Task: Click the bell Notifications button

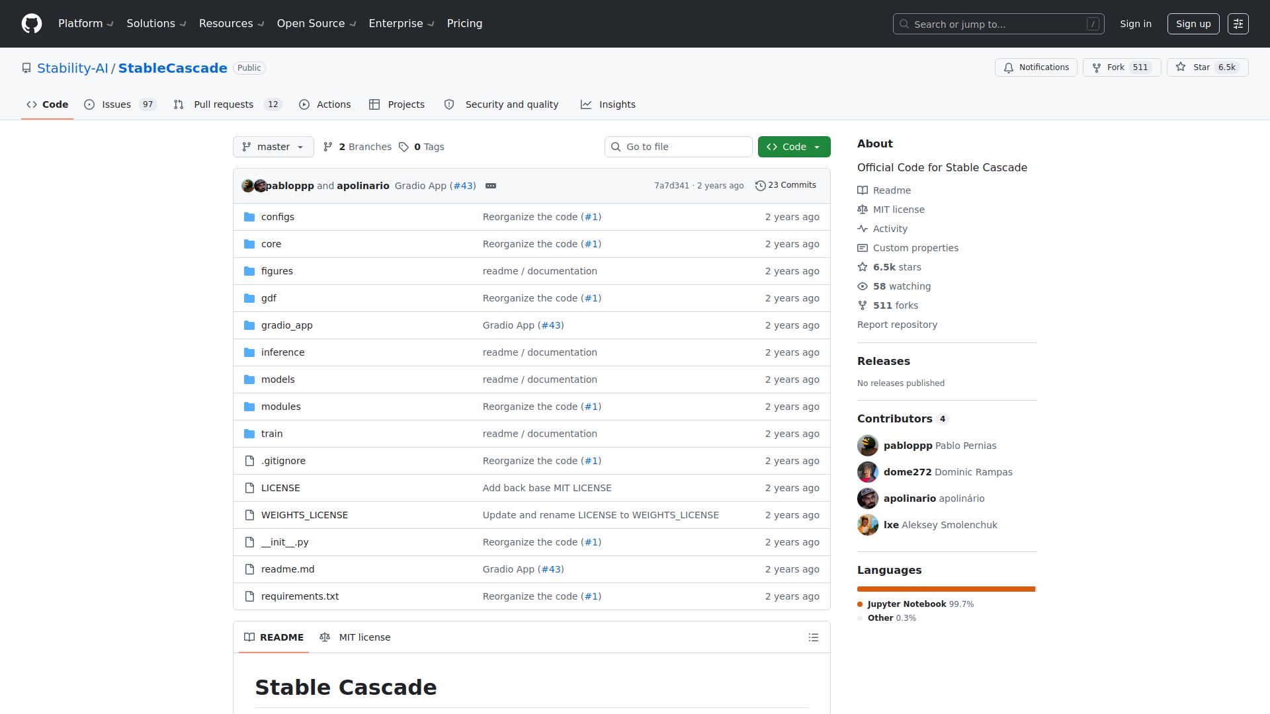Action: (x=1036, y=67)
